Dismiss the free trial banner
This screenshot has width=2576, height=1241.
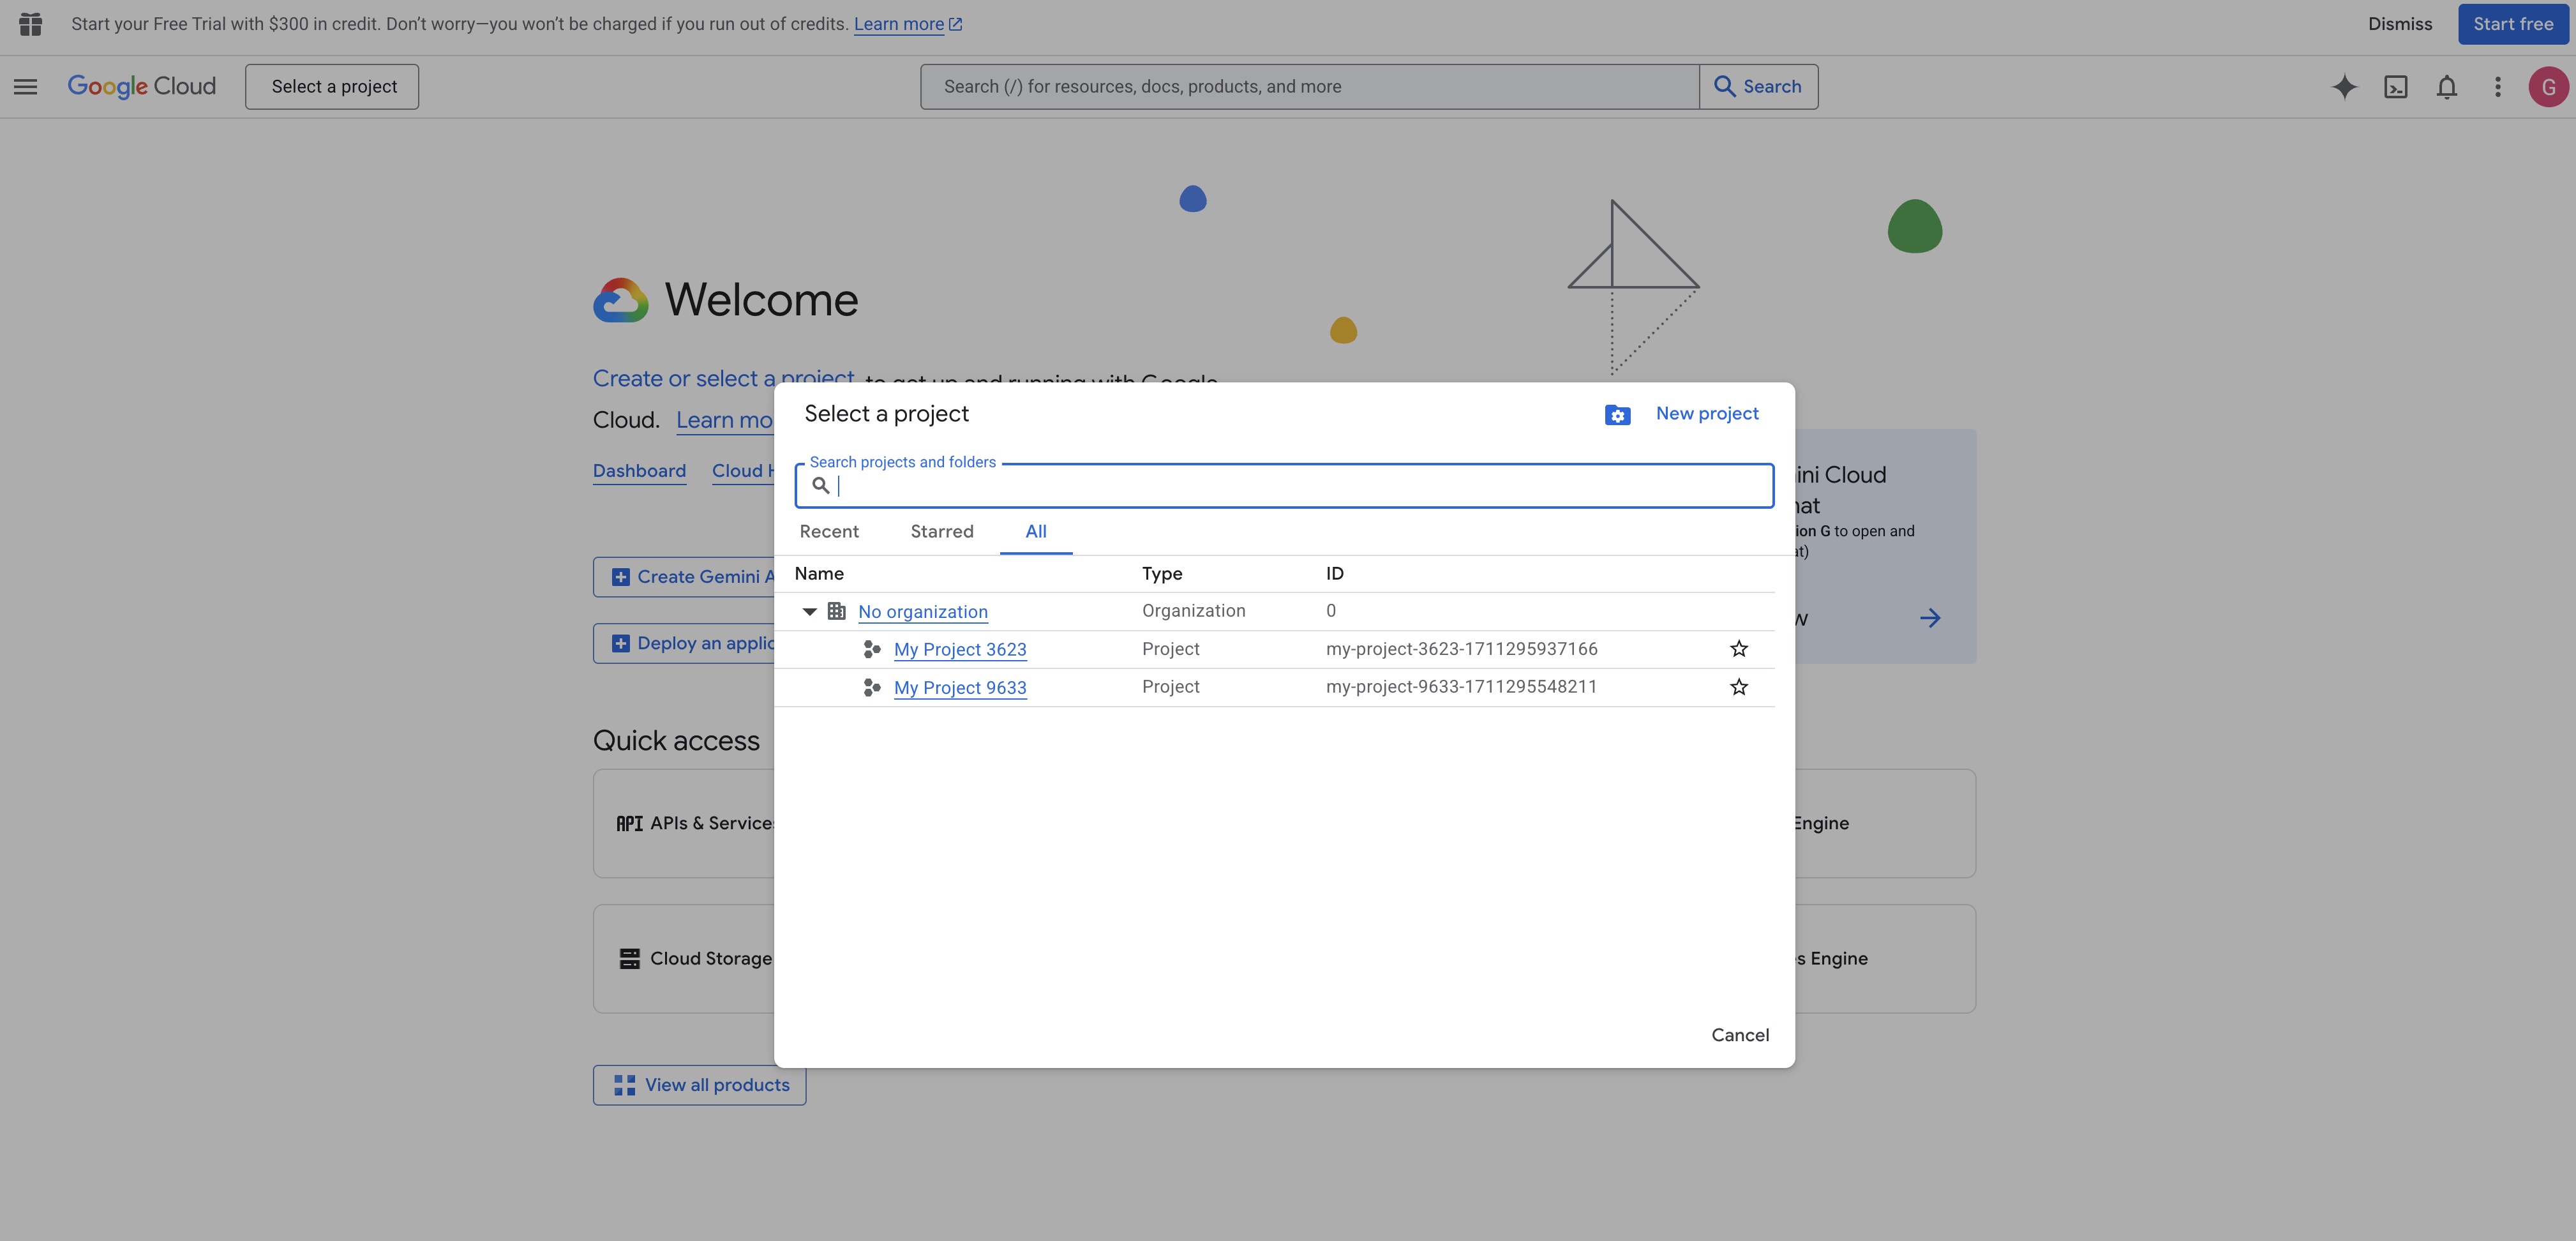tap(2399, 24)
